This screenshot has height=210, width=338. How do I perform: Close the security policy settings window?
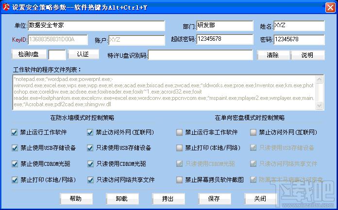pyautogui.click(x=330, y=8)
